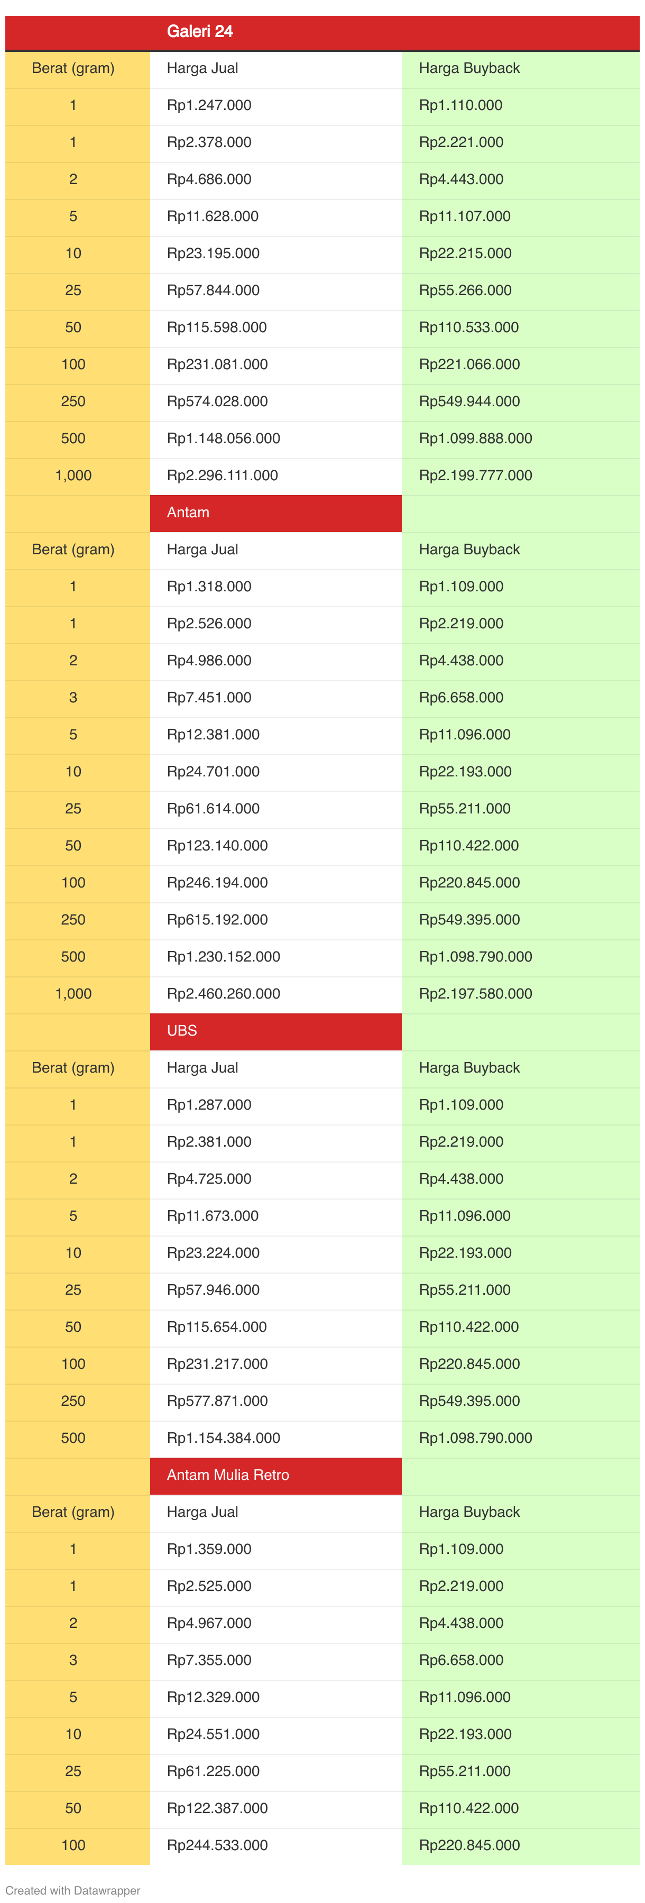The width and height of the screenshot is (645, 1903).
Task: Select the Rp7.451.000 price cell
Action: point(209,698)
